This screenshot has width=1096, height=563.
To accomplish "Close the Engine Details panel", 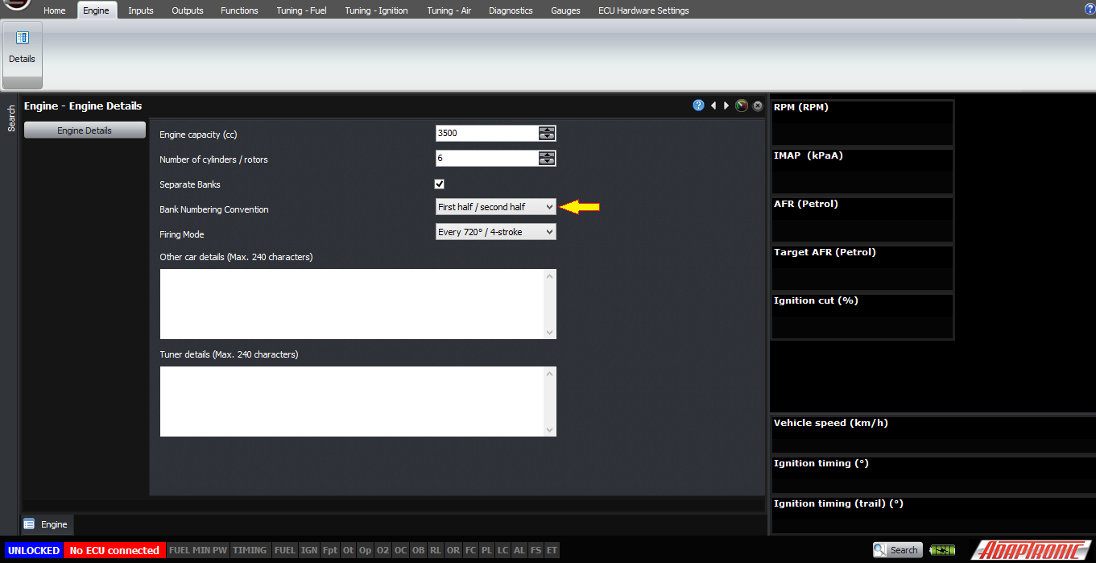I will point(758,106).
